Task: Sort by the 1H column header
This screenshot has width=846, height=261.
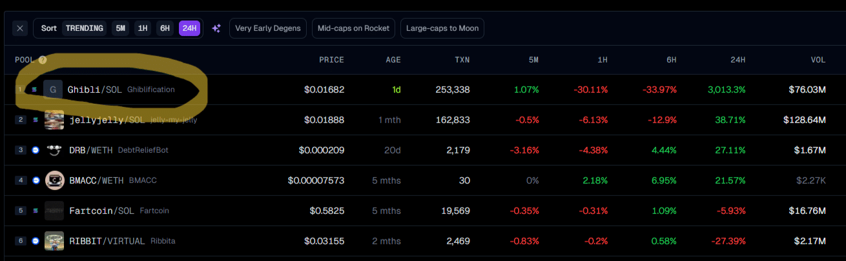Action: (x=602, y=60)
